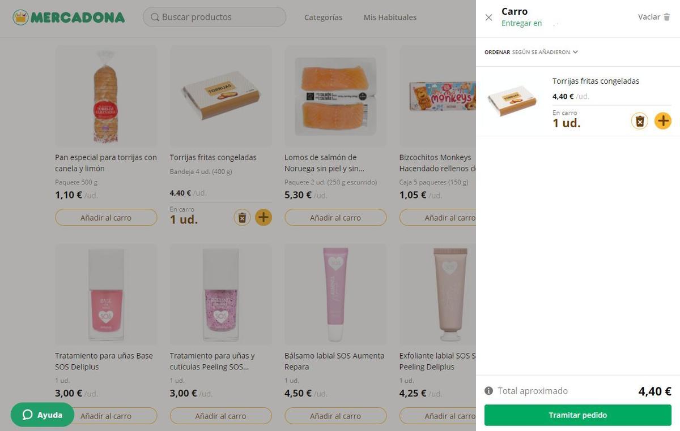Screen dimensions: 680x431
Task: Click the search magnifier icon
Action: (x=154, y=16)
